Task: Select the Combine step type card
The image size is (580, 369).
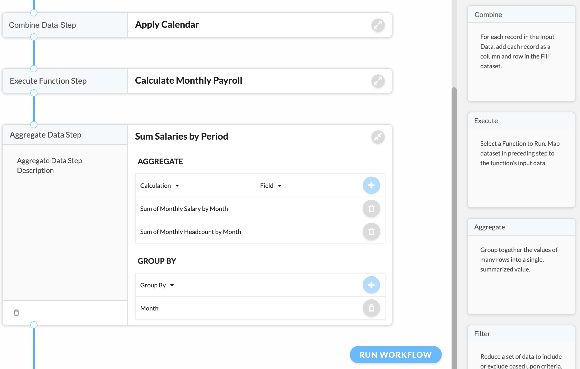Action: tap(521, 53)
